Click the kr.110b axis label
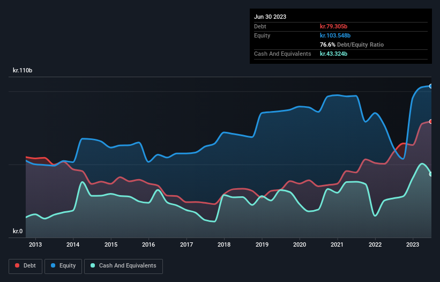This screenshot has height=282, width=440. pos(23,70)
